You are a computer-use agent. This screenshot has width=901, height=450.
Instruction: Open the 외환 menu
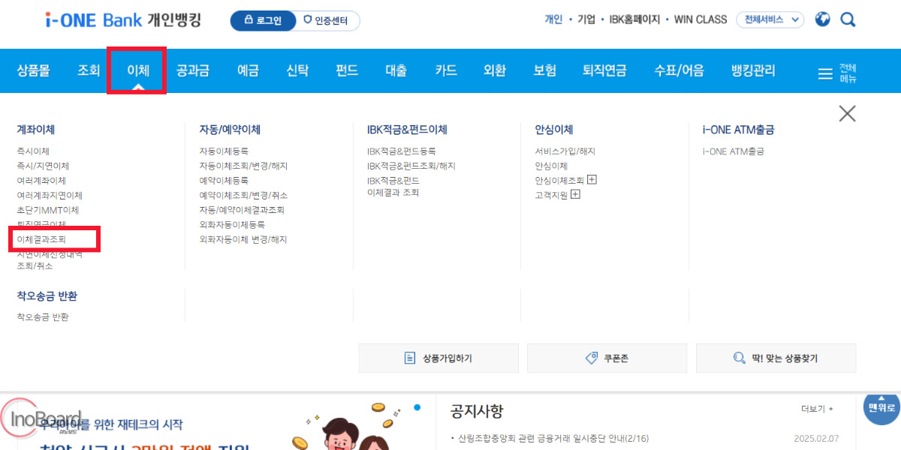[x=495, y=71]
